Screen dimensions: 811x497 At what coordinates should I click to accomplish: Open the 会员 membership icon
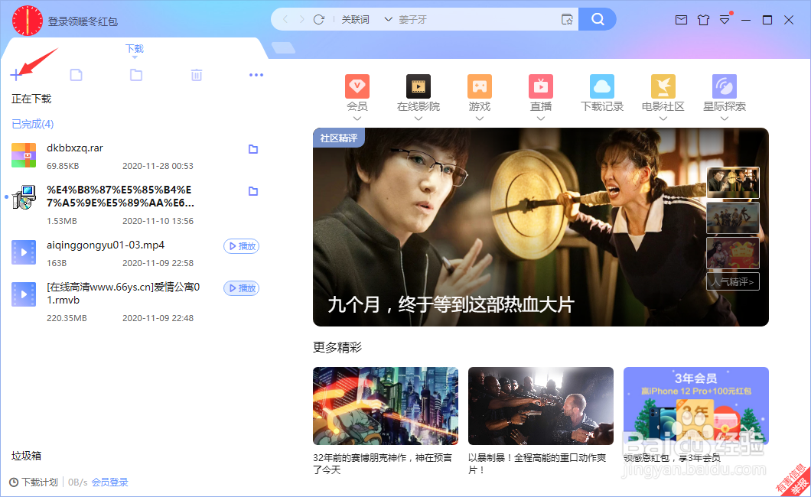[357, 86]
